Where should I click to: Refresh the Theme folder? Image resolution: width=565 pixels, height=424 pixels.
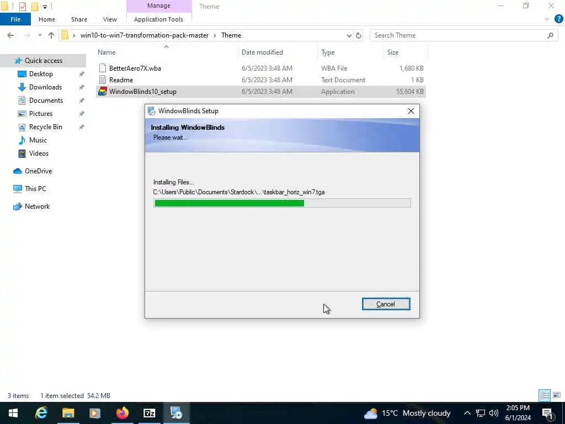[359, 35]
